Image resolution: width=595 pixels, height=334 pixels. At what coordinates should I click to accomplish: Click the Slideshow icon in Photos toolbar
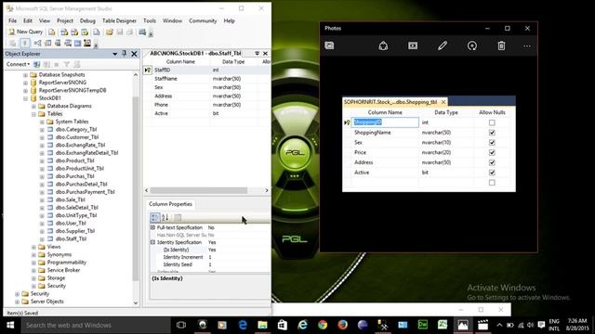(413, 45)
